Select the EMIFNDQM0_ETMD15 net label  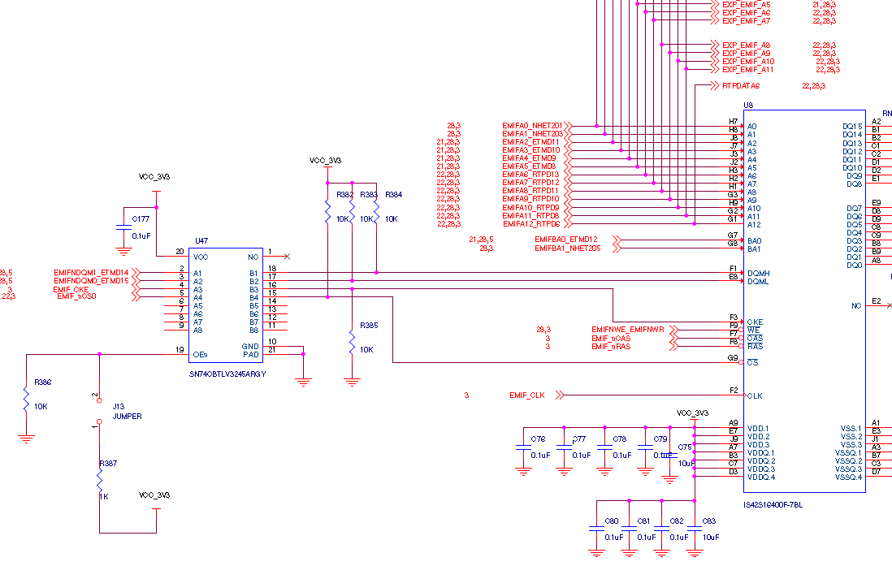coord(91,281)
